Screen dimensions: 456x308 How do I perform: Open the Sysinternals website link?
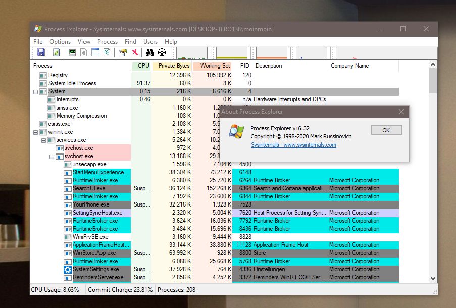[x=293, y=145]
